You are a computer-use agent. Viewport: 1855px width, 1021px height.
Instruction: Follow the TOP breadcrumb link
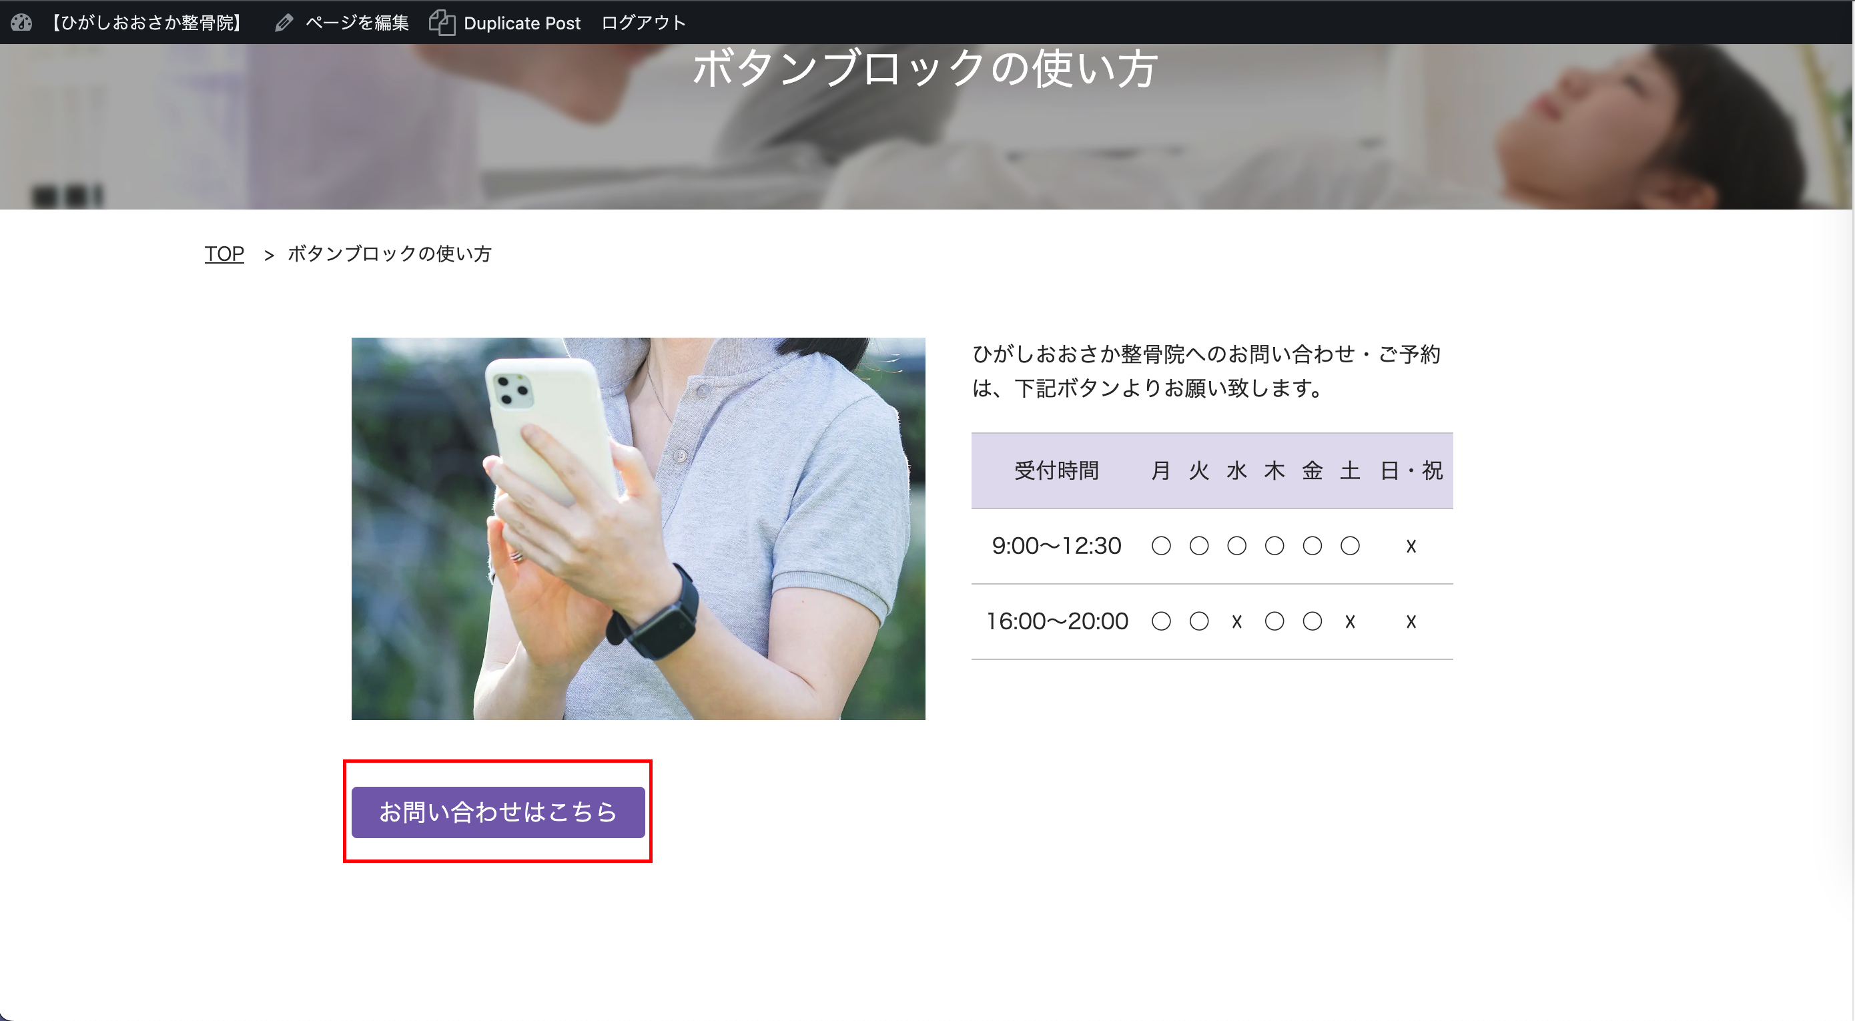coord(224,254)
